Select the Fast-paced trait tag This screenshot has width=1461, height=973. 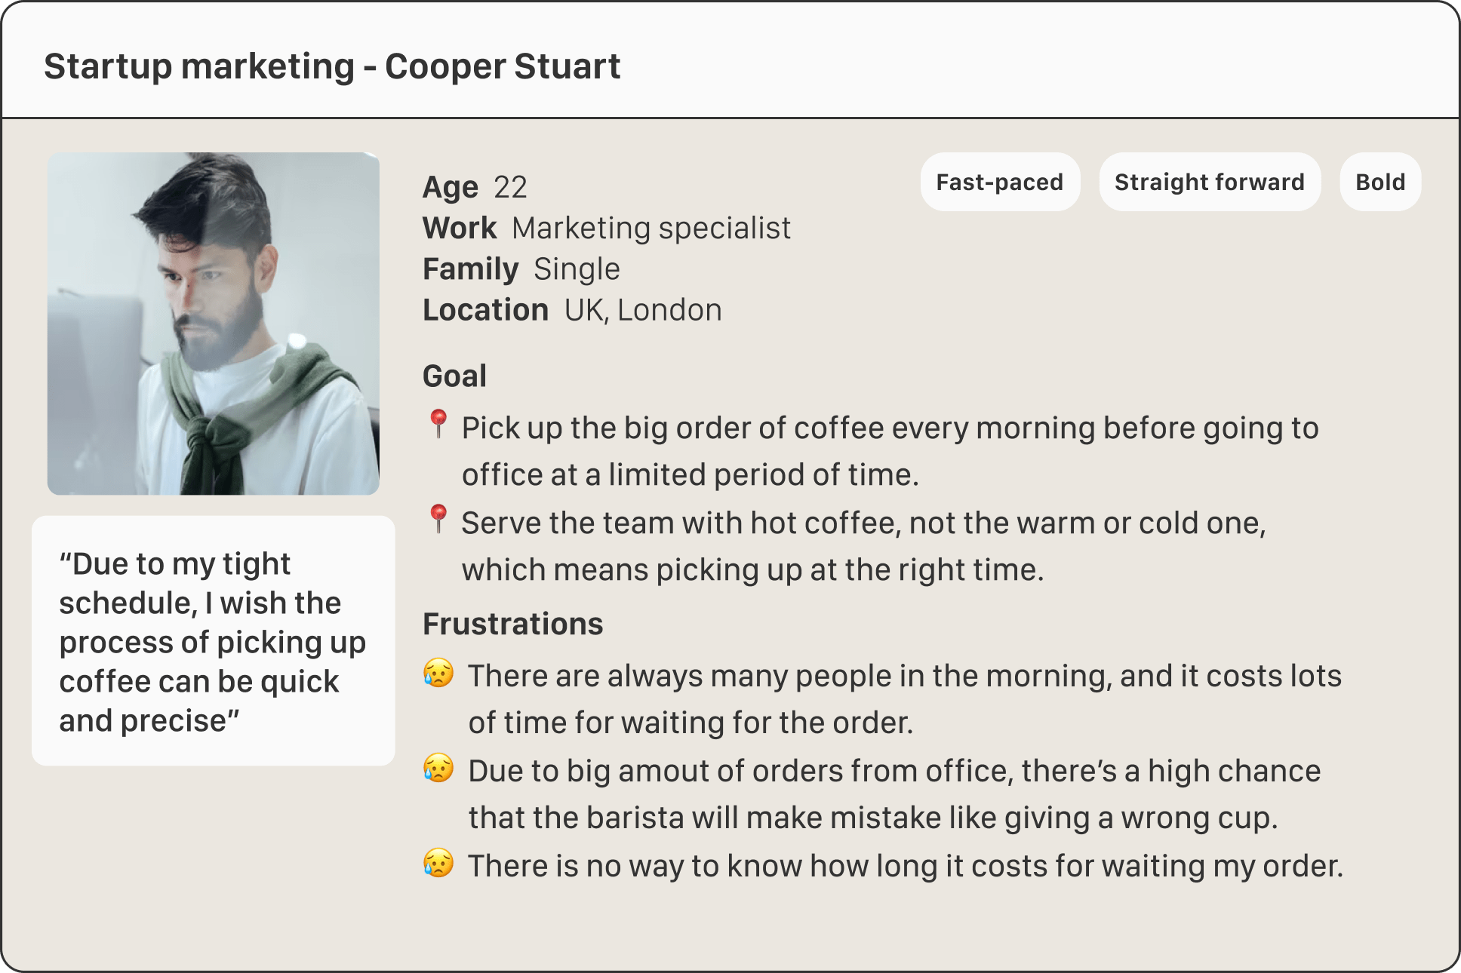click(x=999, y=182)
